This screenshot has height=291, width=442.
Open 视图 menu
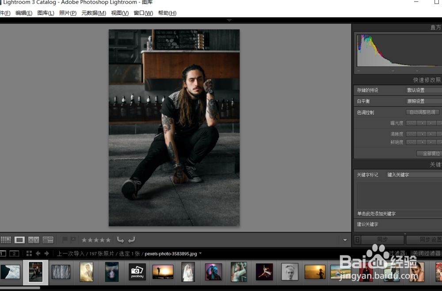(120, 13)
